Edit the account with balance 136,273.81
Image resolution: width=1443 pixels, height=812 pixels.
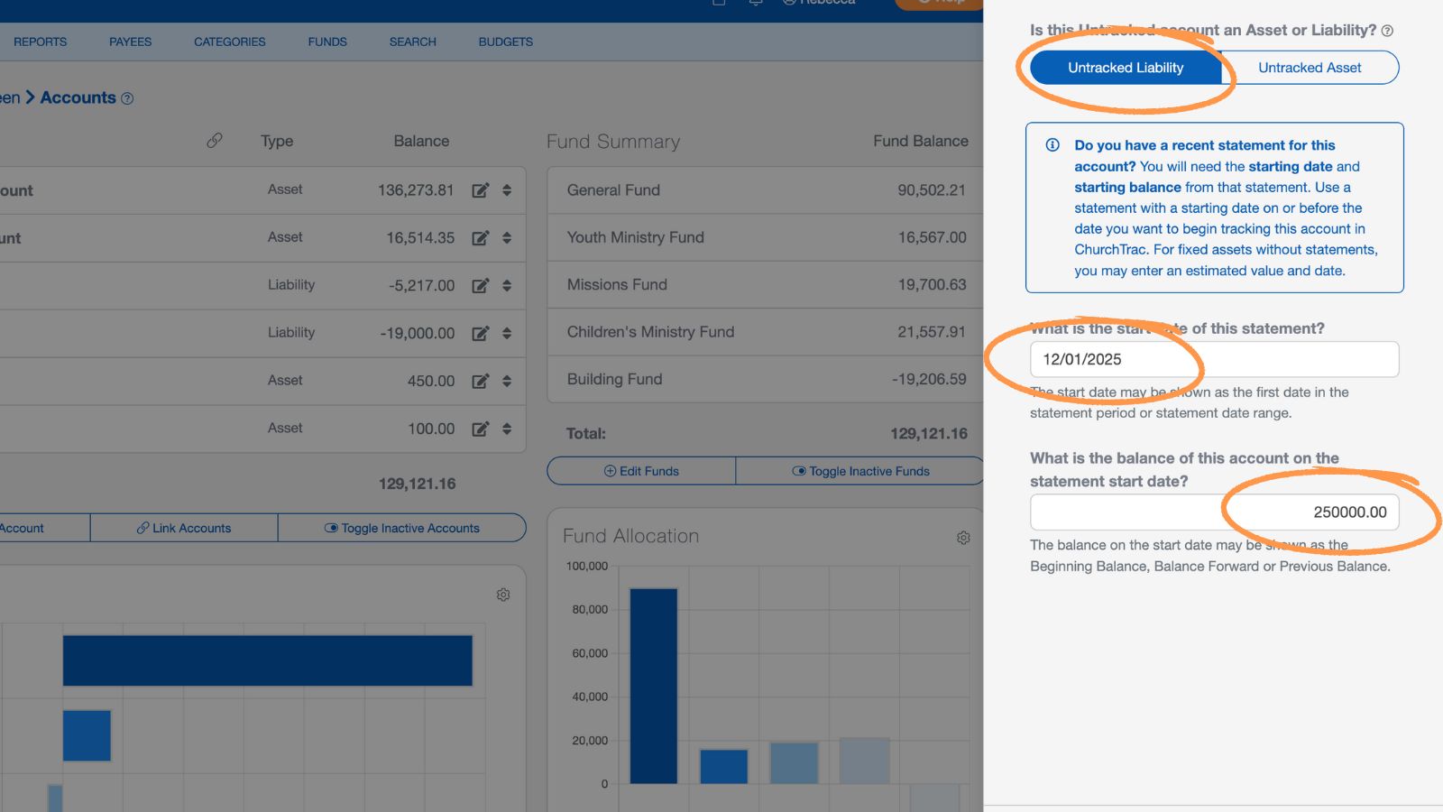(481, 190)
